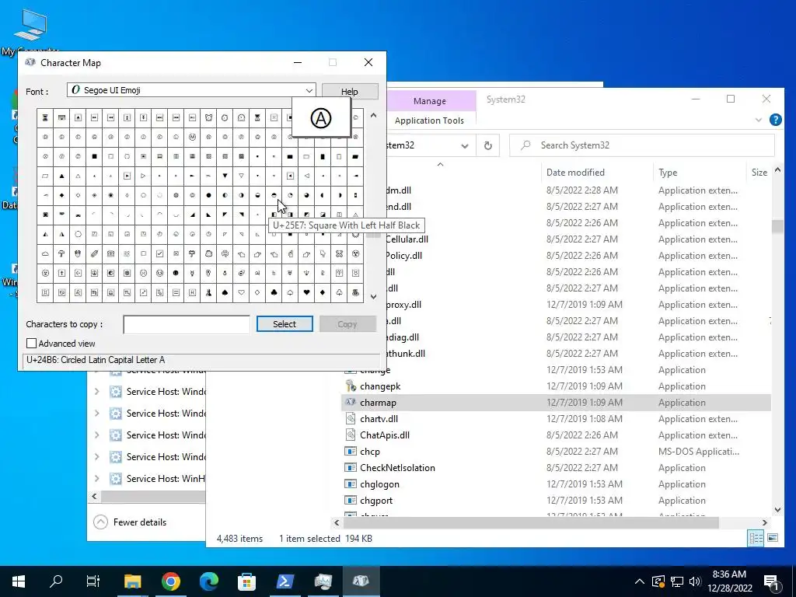
Task: Select the white heart suit character
Action: (x=241, y=292)
